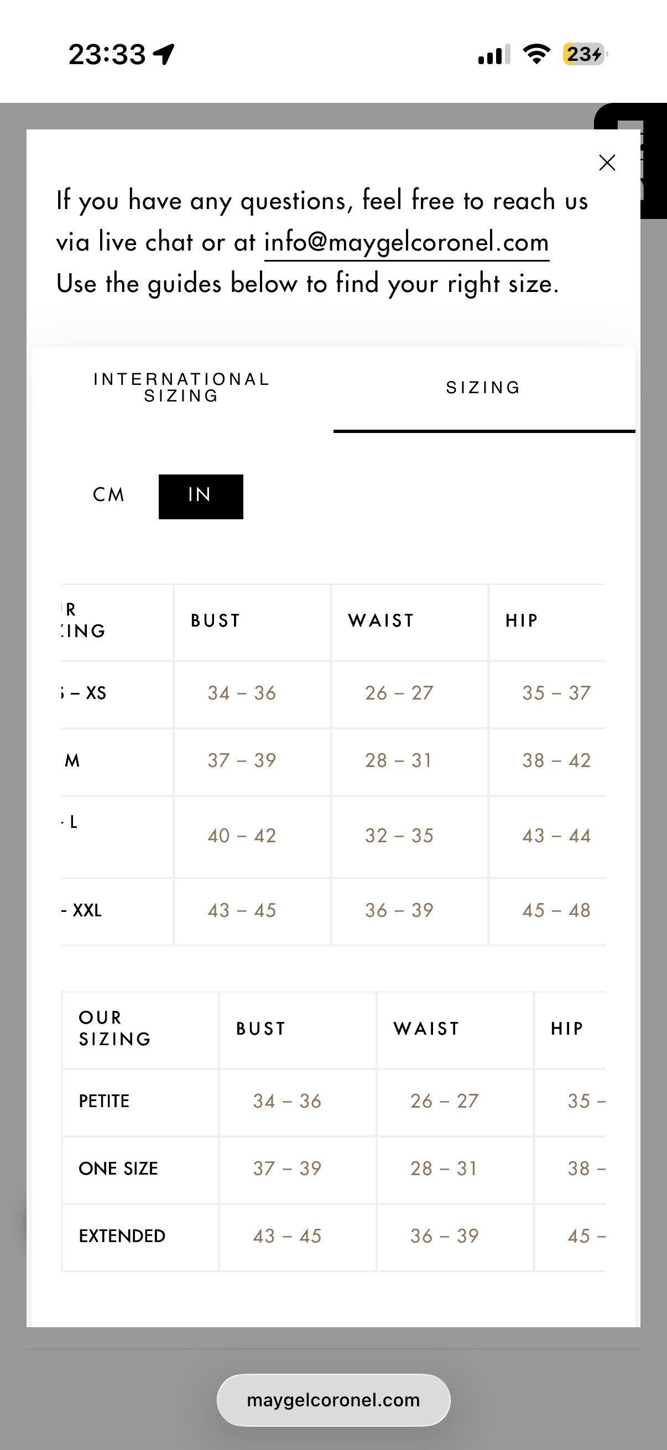
Task: Tap the battery charging indicator
Action: click(x=585, y=55)
